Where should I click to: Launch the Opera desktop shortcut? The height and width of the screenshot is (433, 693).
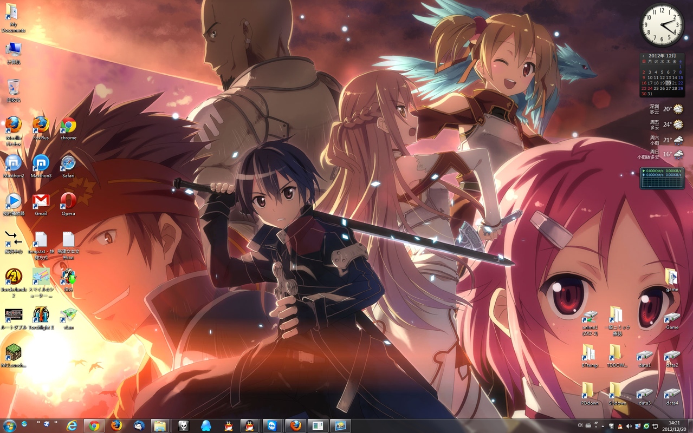(68, 204)
